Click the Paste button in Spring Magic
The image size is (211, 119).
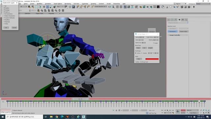click(138, 48)
